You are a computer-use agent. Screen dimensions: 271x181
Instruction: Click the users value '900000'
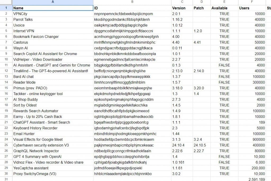click(x=252, y=139)
